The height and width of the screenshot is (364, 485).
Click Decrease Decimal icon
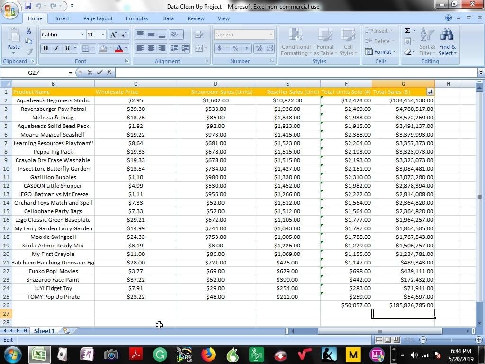[x=269, y=48]
